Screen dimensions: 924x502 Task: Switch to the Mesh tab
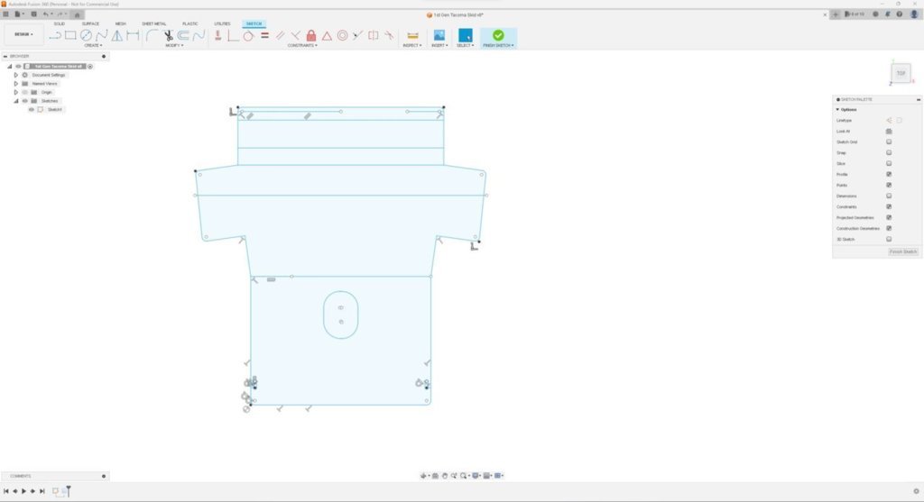[121, 23]
